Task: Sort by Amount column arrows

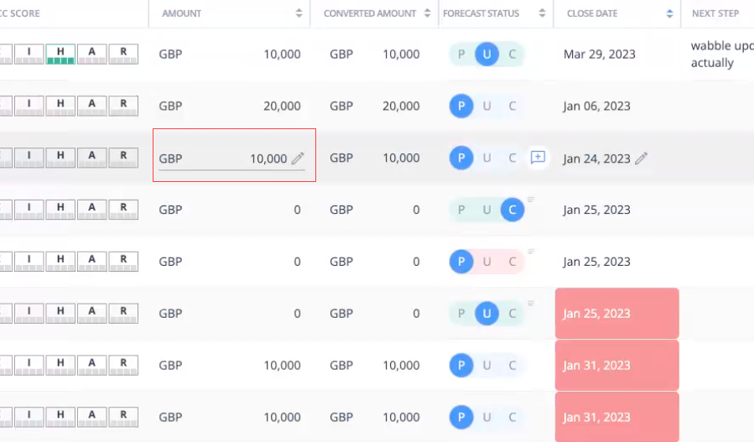Action: tap(299, 13)
